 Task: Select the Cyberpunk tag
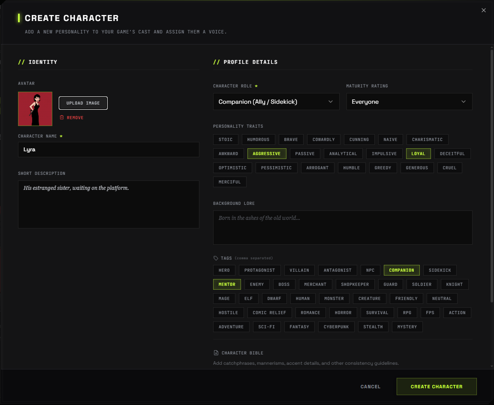(x=336, y=327)
